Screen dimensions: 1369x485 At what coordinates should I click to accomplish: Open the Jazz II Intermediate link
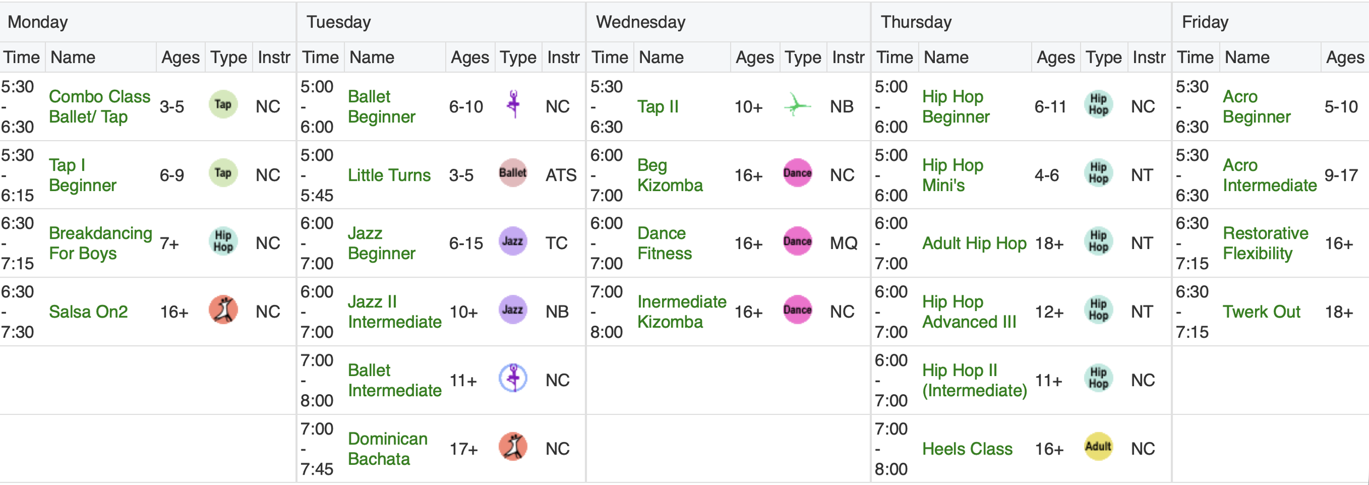click(x=394, y=311)
